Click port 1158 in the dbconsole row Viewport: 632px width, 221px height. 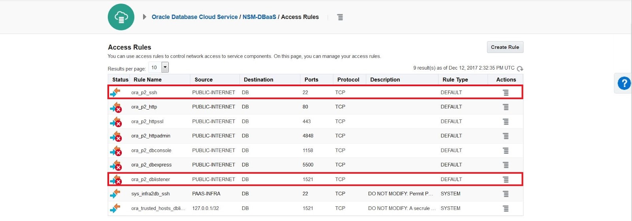click(308, 150)
